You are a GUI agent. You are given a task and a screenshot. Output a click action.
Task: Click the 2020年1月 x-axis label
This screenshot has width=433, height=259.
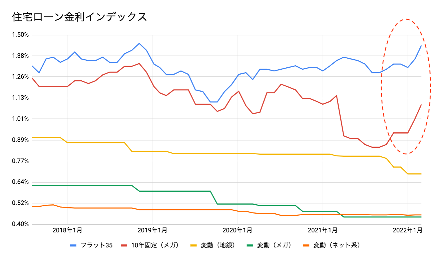pyautogui.click(x=237, y=230)
